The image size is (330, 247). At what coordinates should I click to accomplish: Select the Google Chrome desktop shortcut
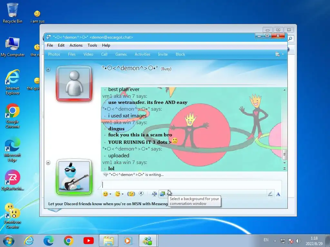[x=13, y=116]
